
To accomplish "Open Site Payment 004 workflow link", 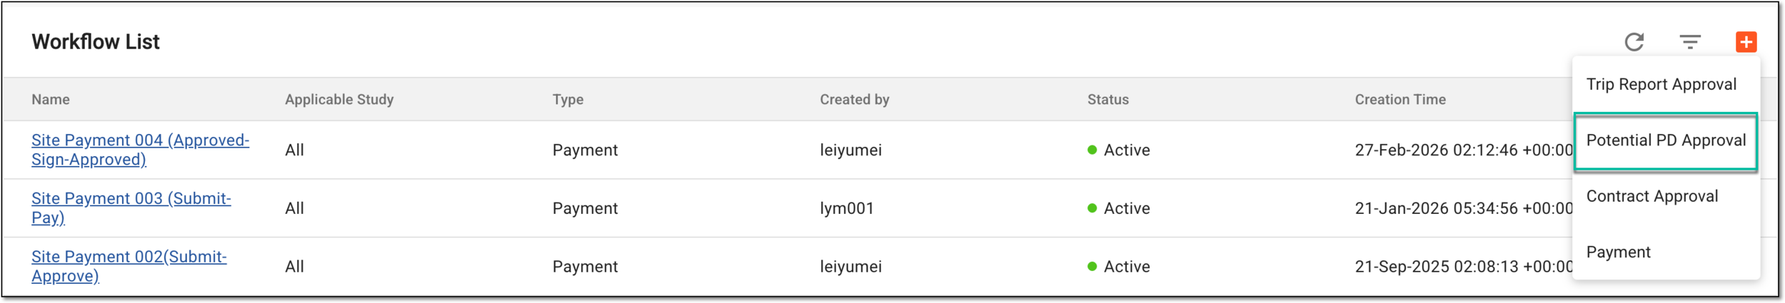I will pos(140,150).
